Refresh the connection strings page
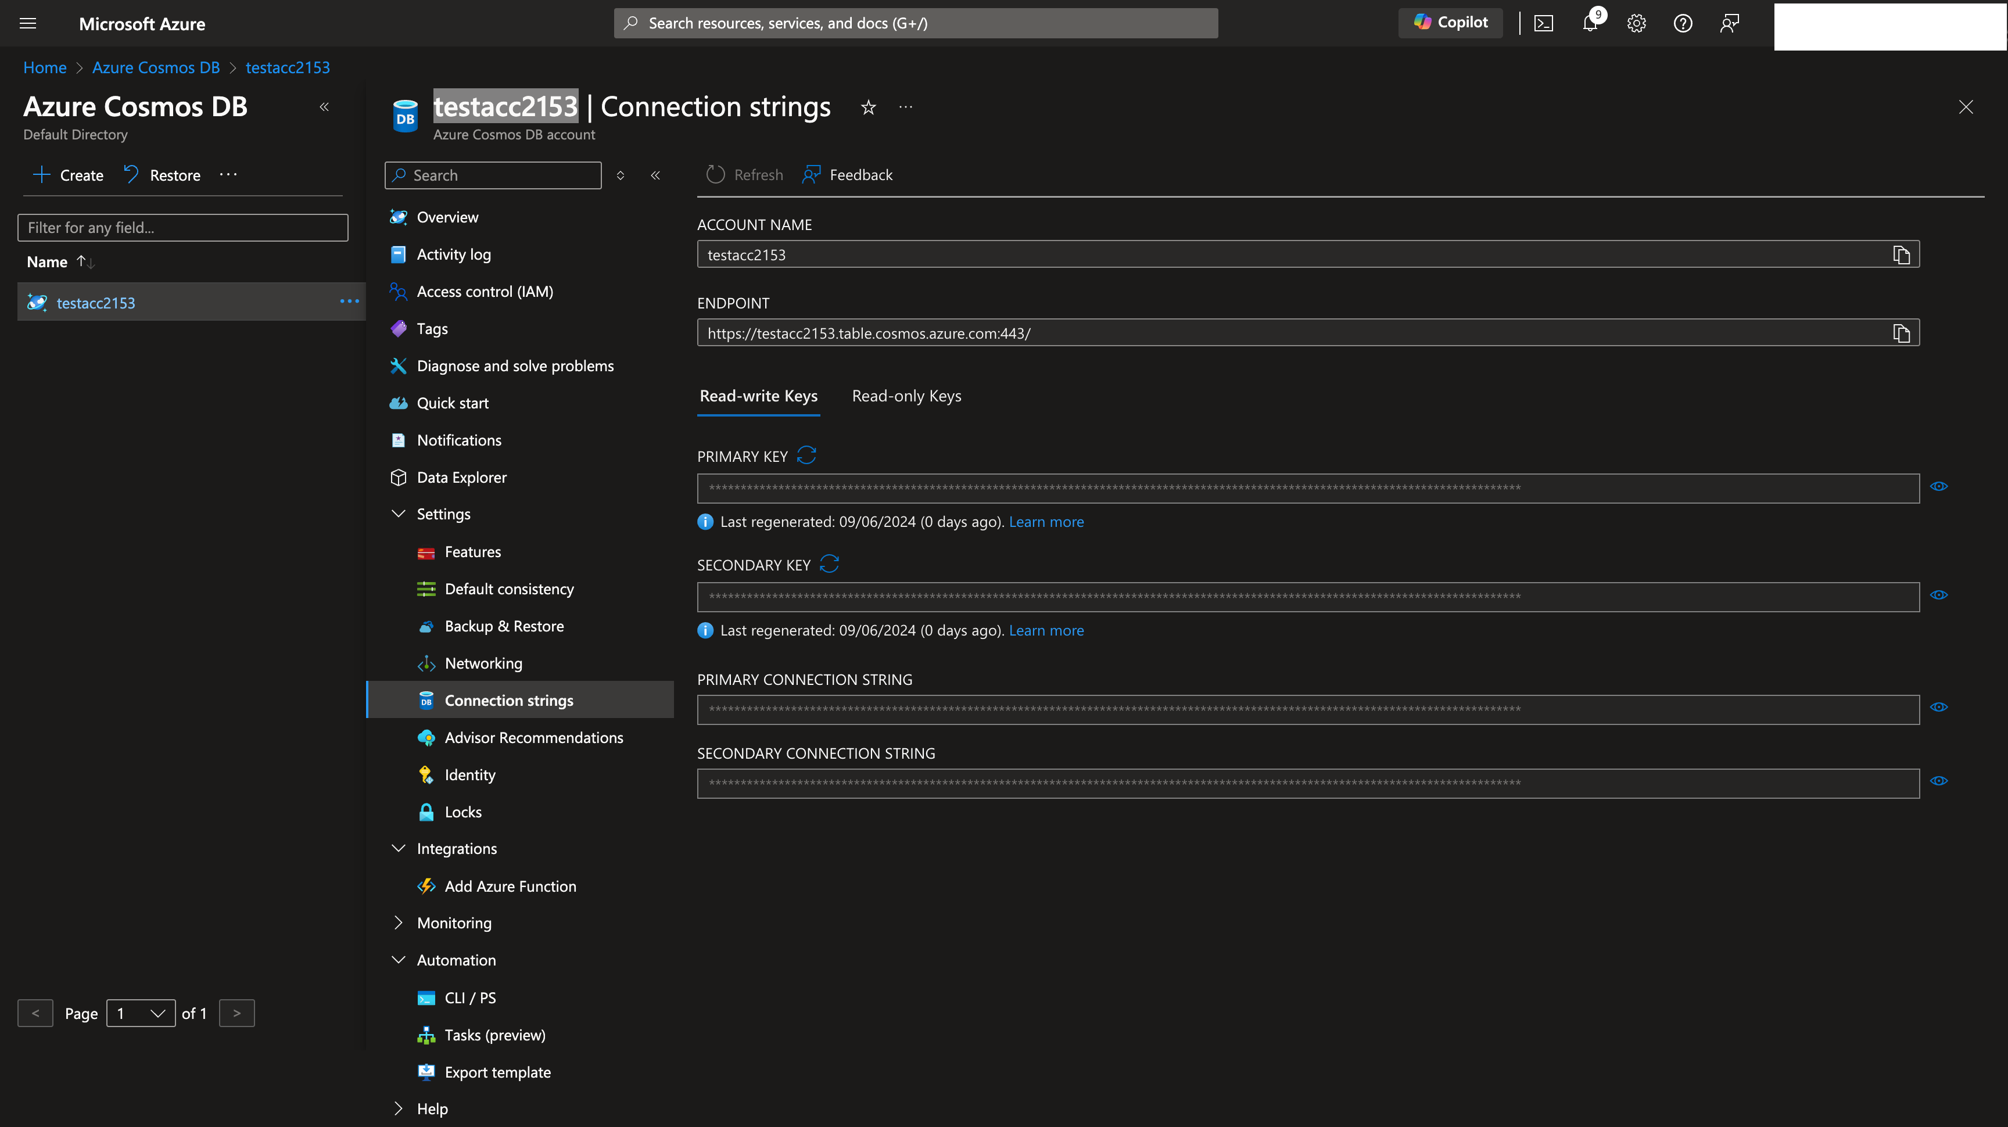This screenshot has width=2008, height=1127. (x=743, y=175)
